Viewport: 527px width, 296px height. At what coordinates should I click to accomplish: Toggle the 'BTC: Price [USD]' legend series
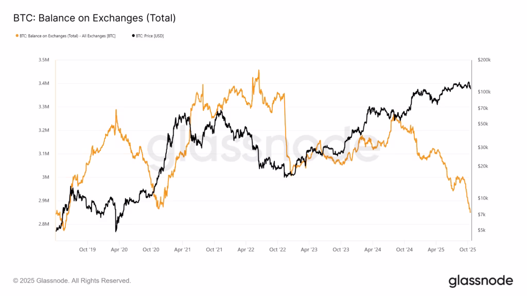[x=150, y=36]
